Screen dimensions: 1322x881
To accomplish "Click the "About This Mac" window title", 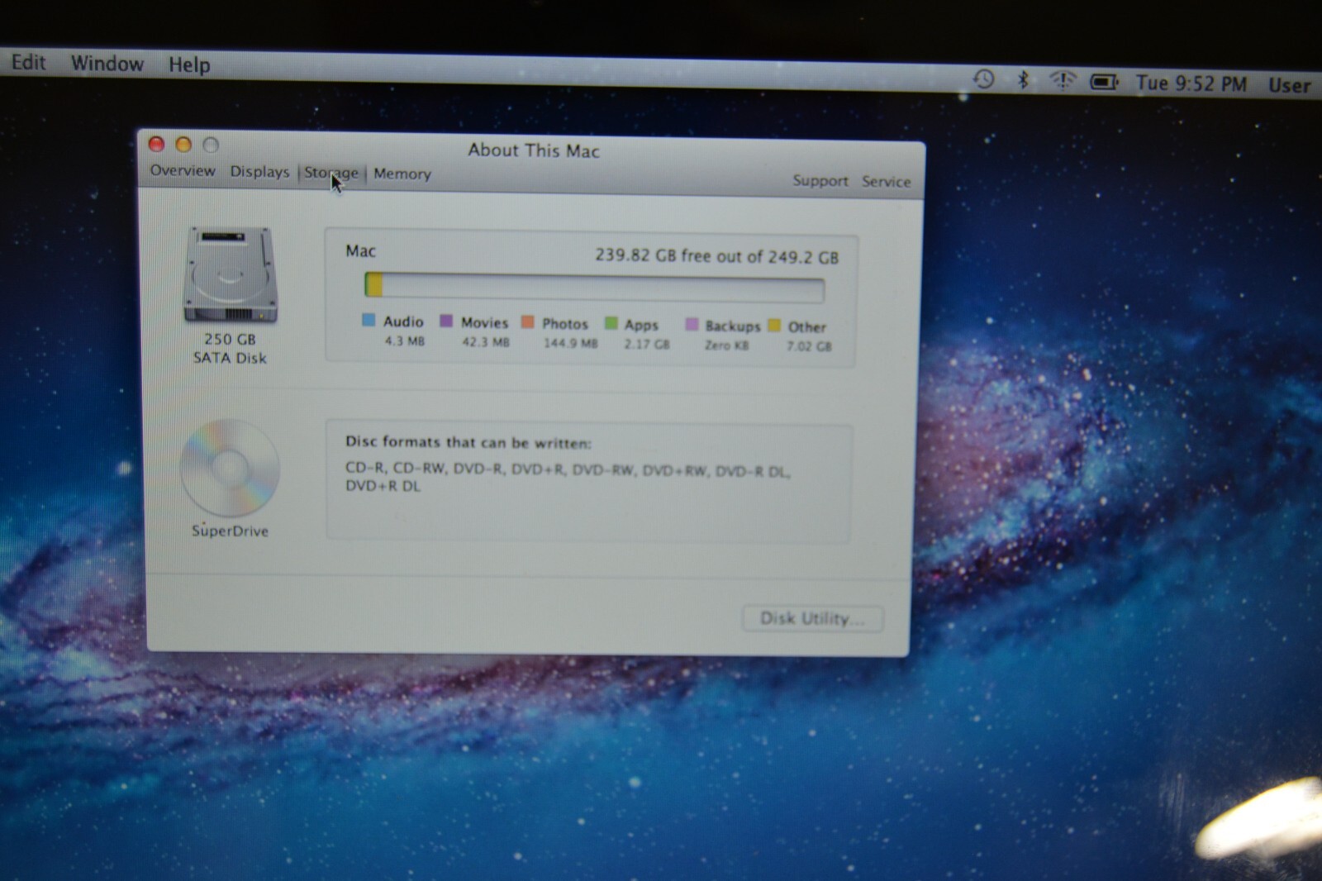I will 534,150.
